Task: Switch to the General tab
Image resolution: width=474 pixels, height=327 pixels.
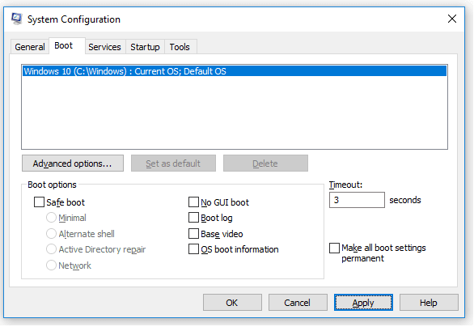Action: point(30,47)
